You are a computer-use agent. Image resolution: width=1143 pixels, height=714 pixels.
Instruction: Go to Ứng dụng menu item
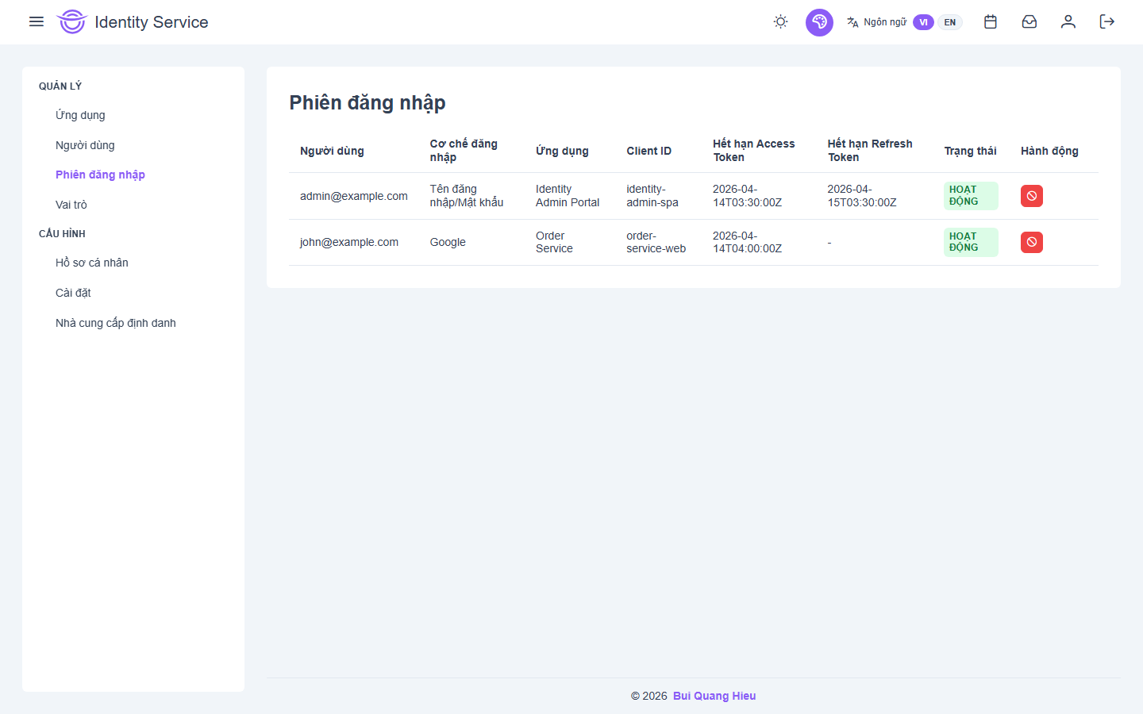pos(80,115)
